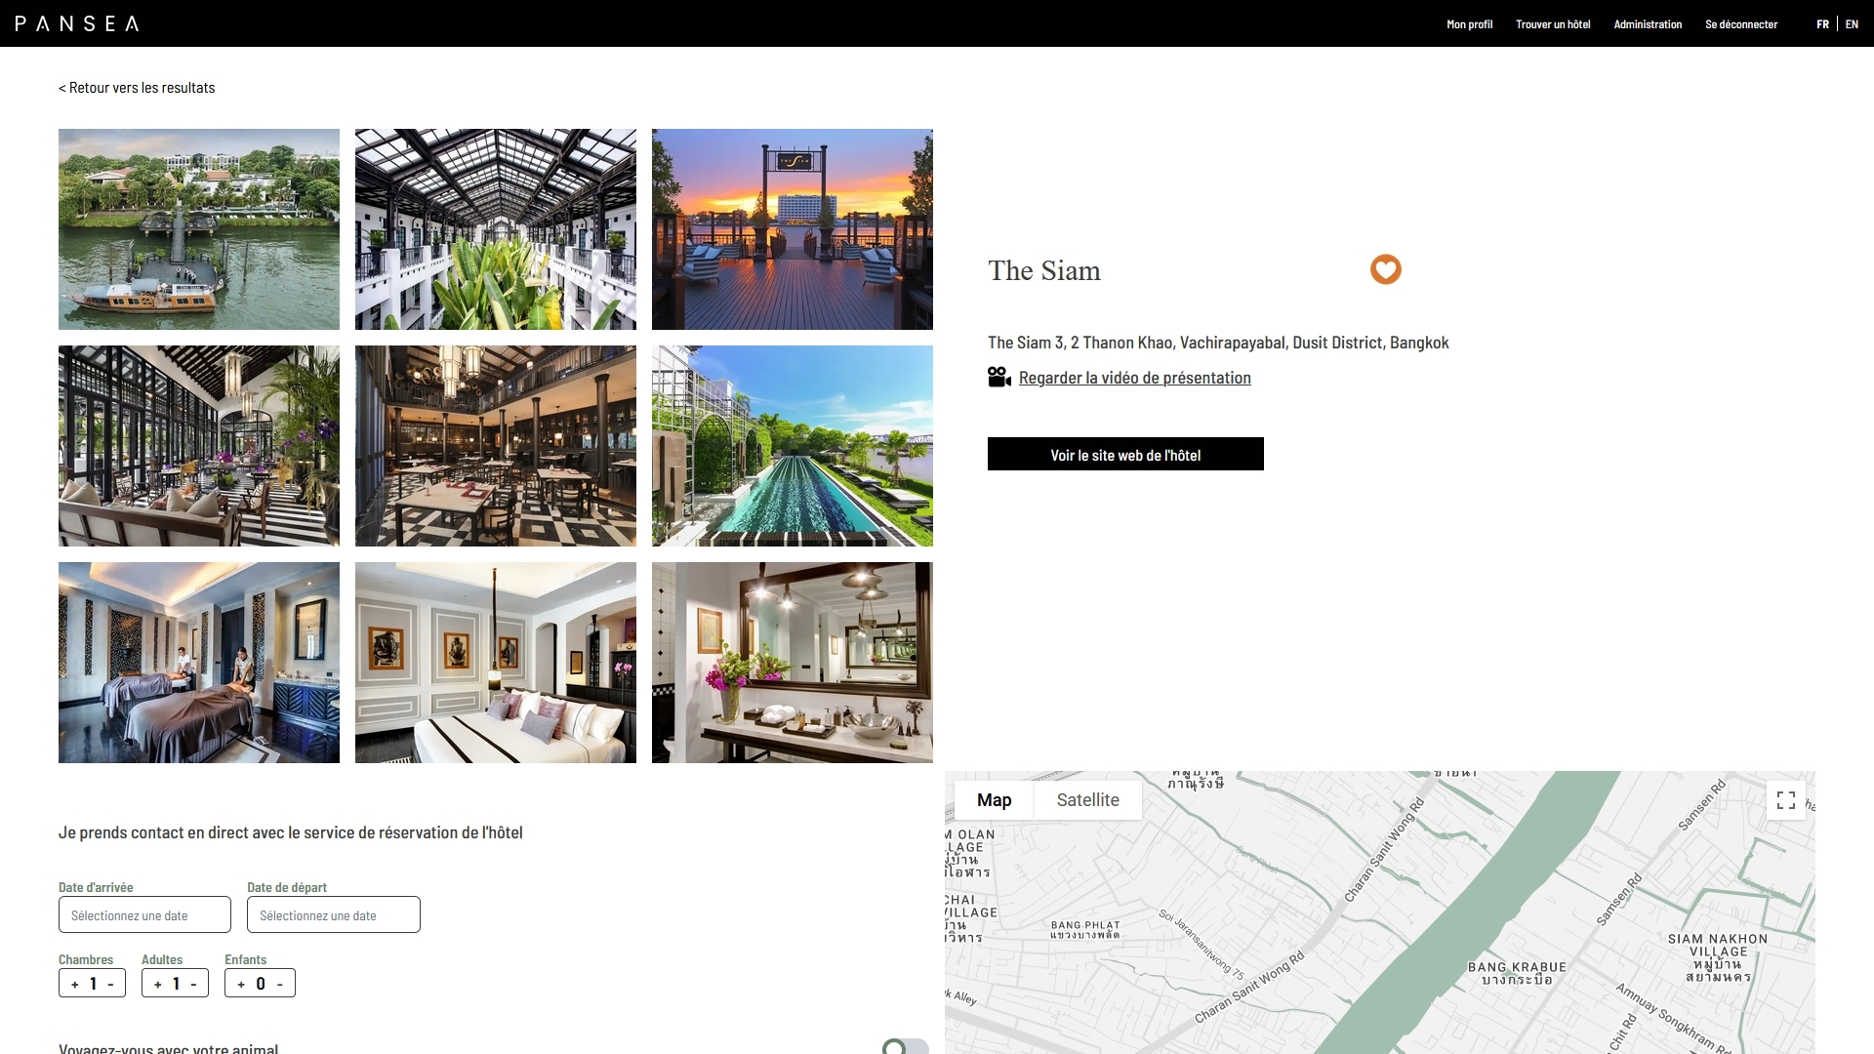Screen dimensions: 1874x1054
Task: Open aerial riverside hotel photo
Action: click(x=199, y=229)
